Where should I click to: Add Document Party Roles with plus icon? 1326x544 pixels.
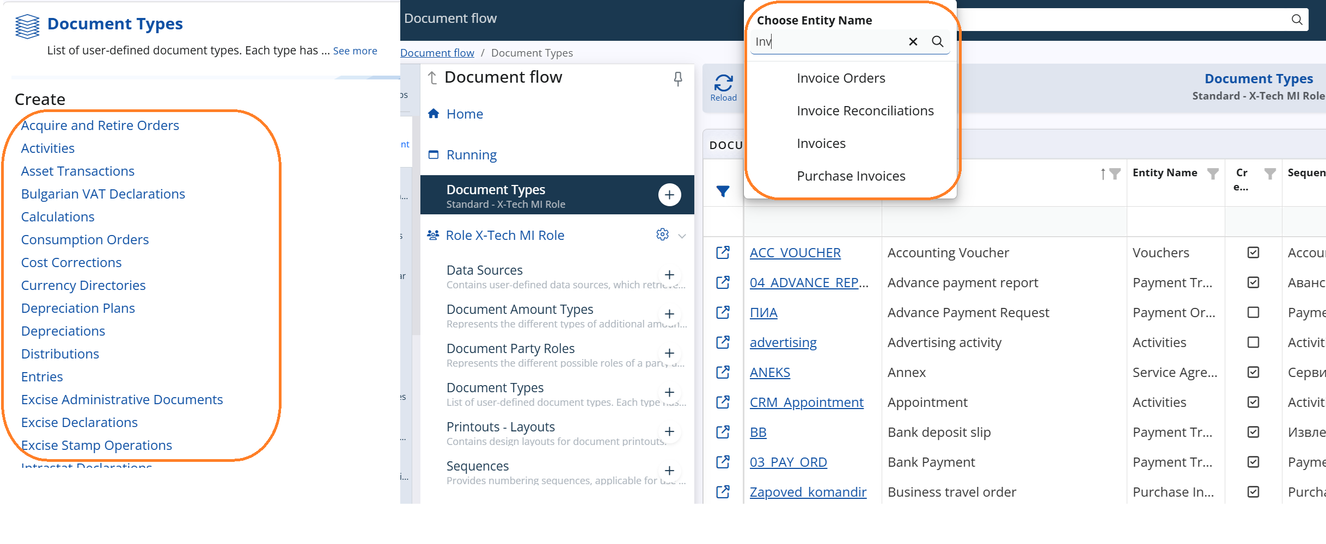670,353
